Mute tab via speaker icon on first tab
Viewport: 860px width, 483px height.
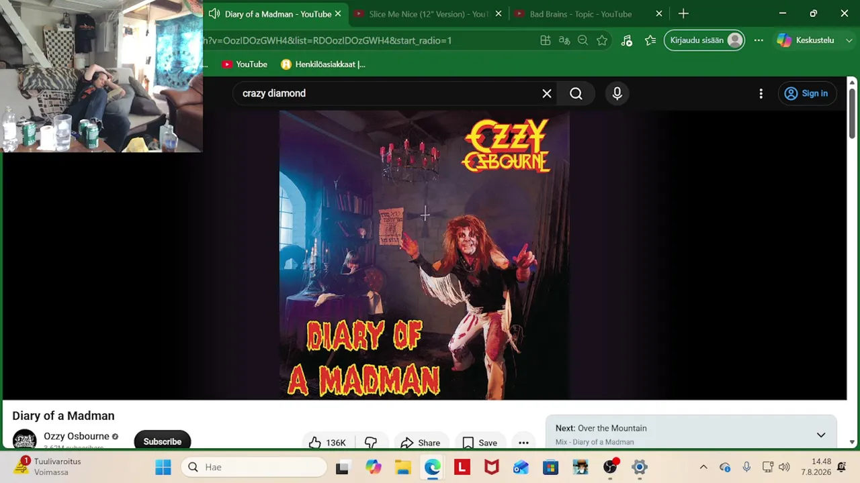[x=214, y=14]
